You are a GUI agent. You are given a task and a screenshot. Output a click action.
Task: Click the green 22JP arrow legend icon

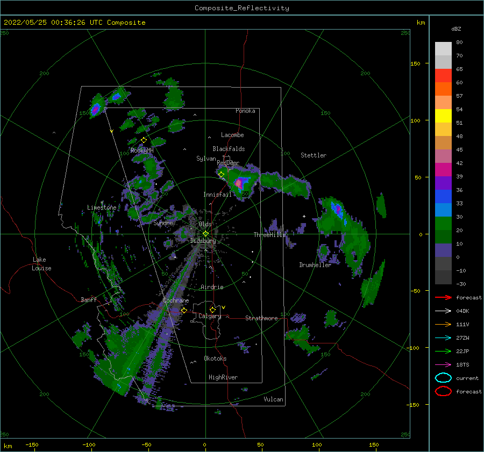[443, 351]
